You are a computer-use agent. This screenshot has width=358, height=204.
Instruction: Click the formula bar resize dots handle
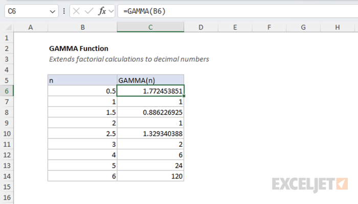point(64,11)
